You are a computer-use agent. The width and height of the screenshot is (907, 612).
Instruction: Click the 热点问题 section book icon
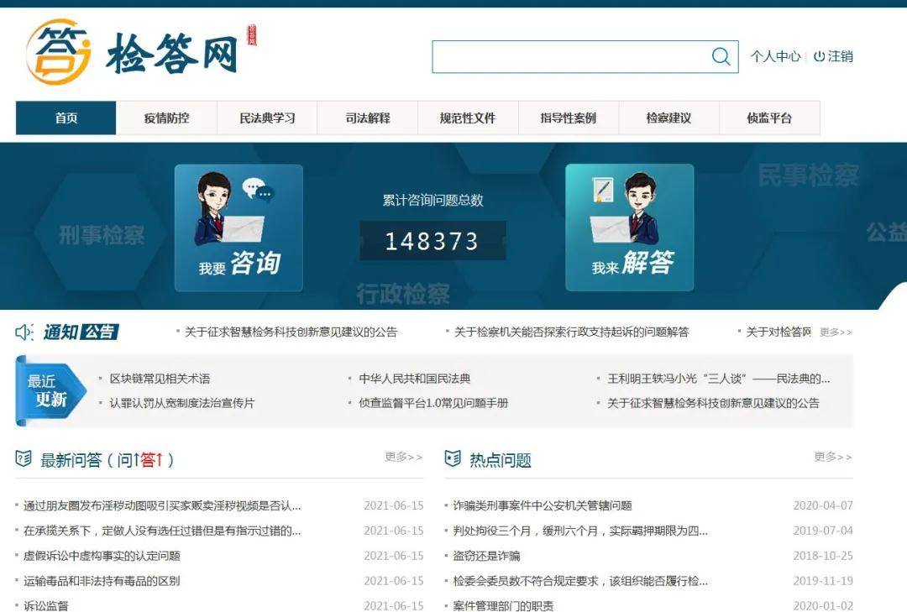coord(453,458)
